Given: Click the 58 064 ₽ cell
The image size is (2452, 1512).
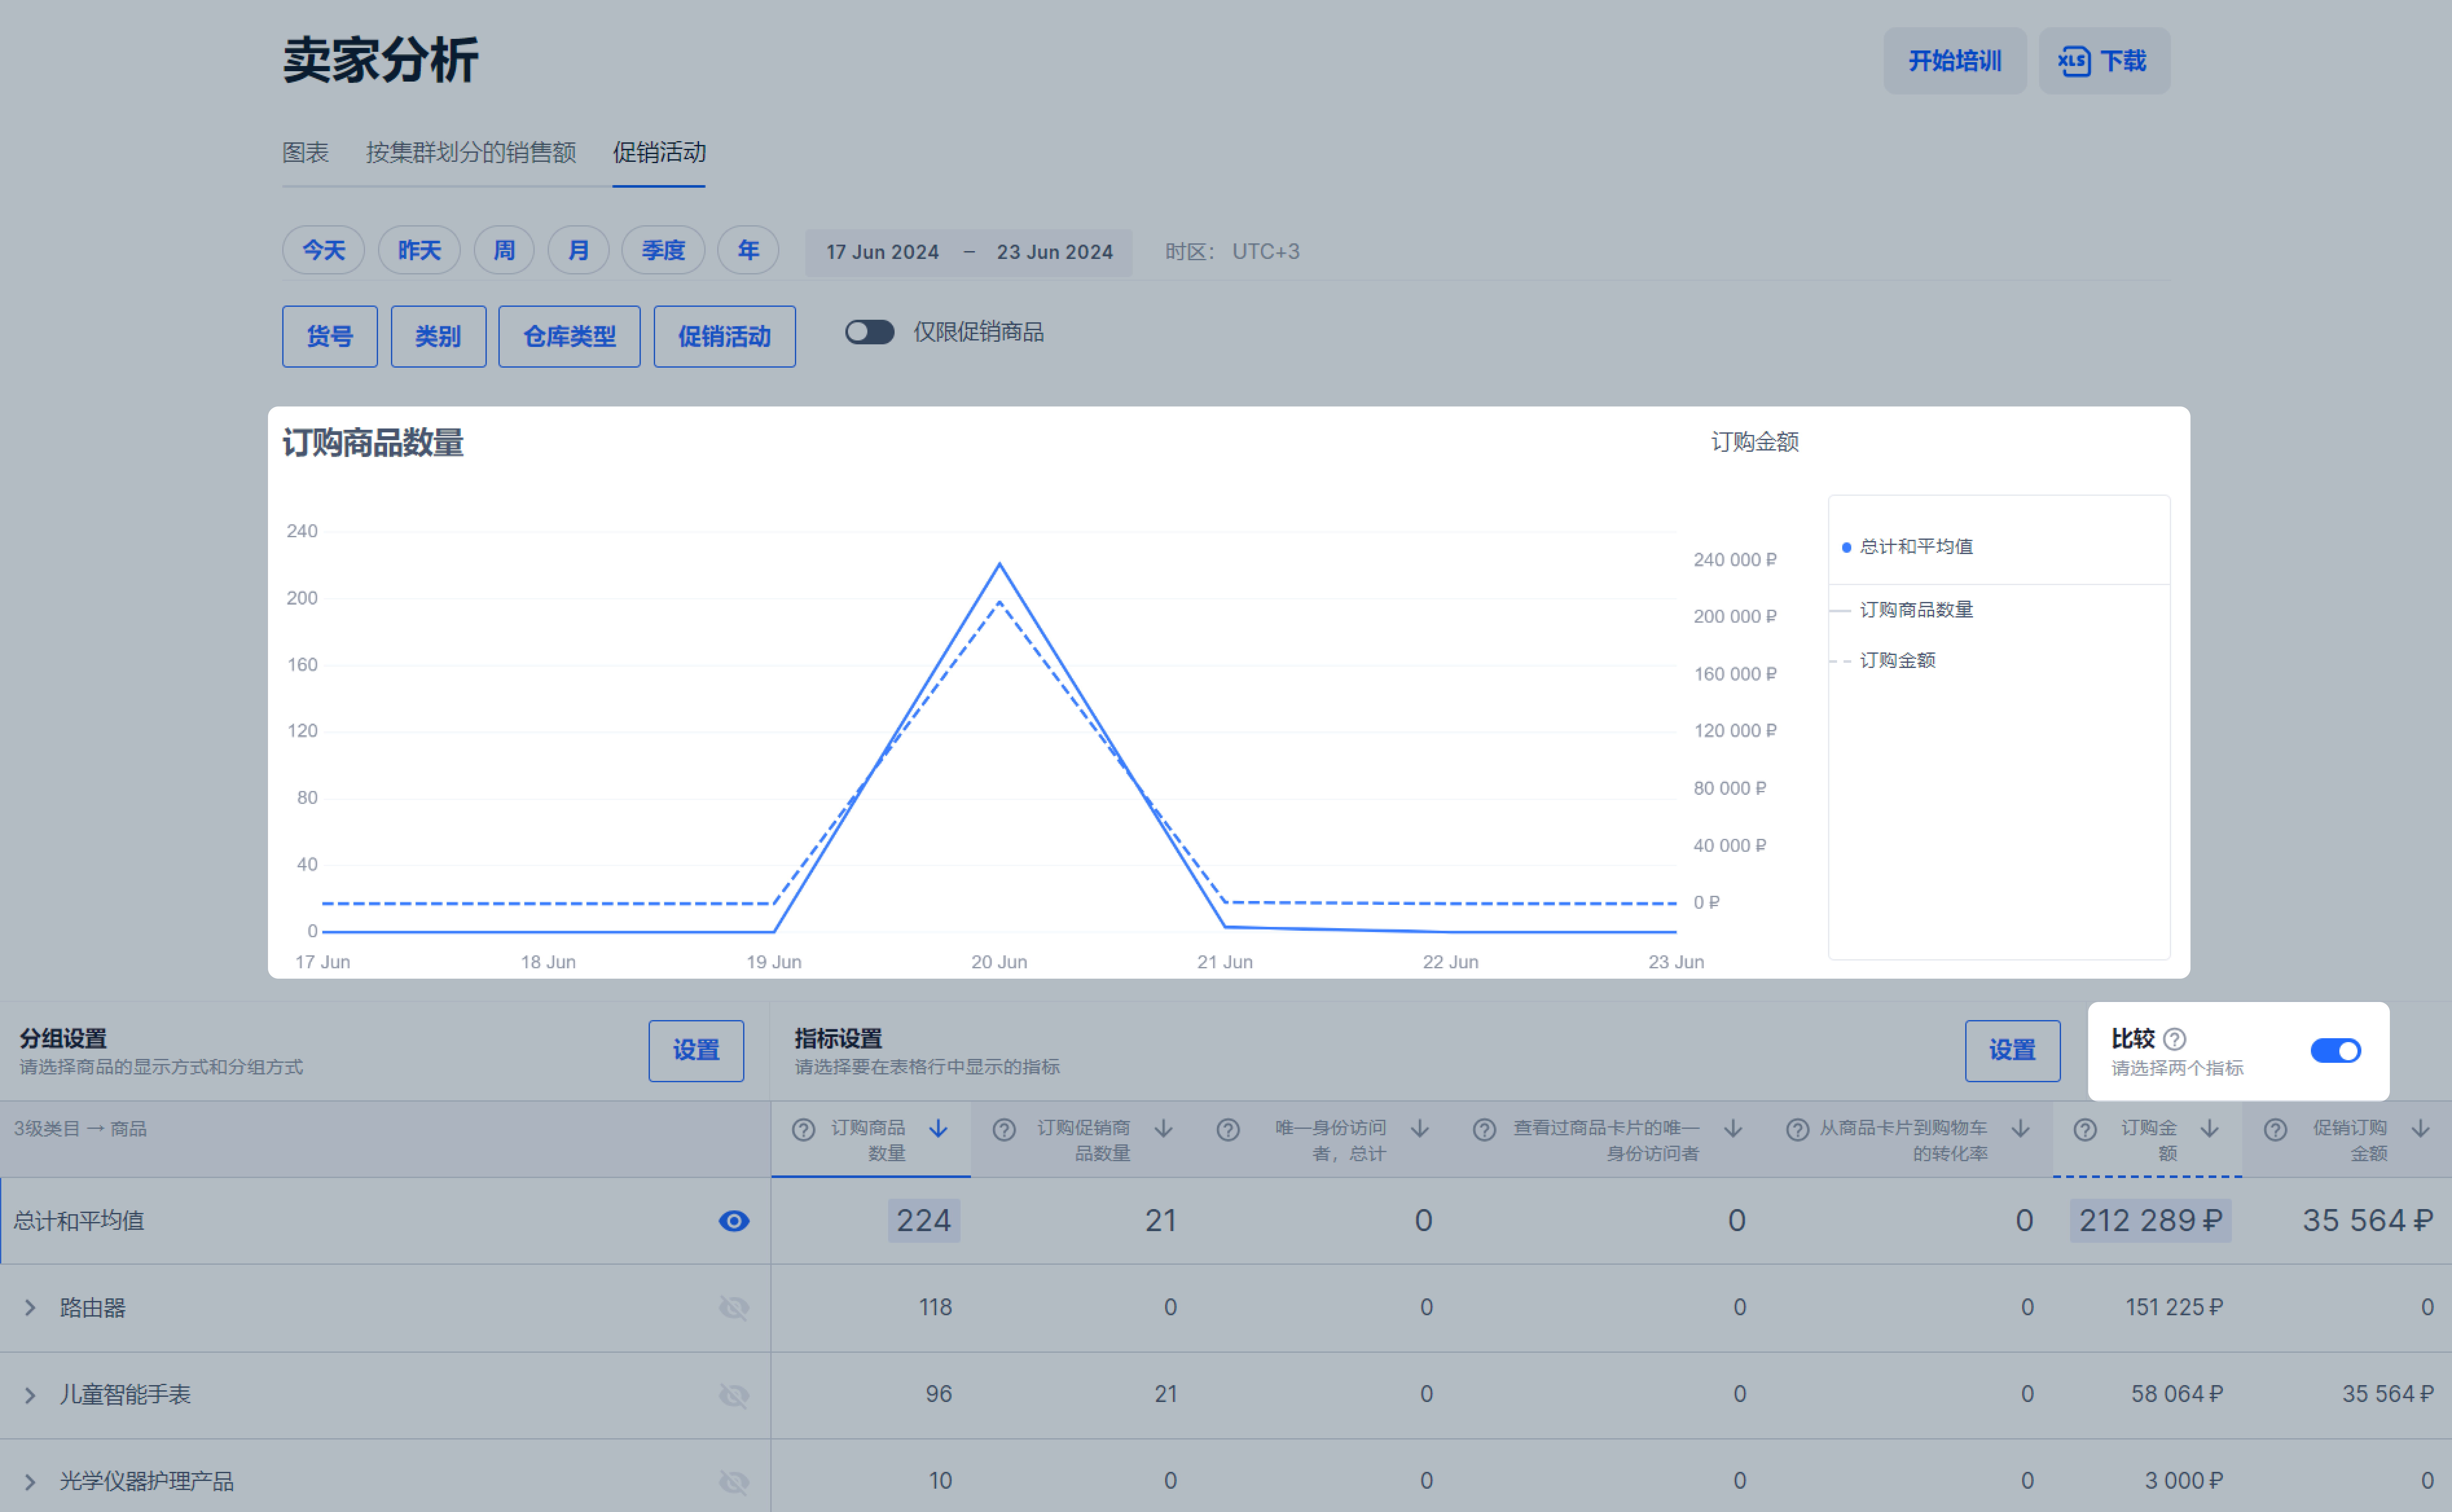Looking at the screenshot, I should 2177,1395.
